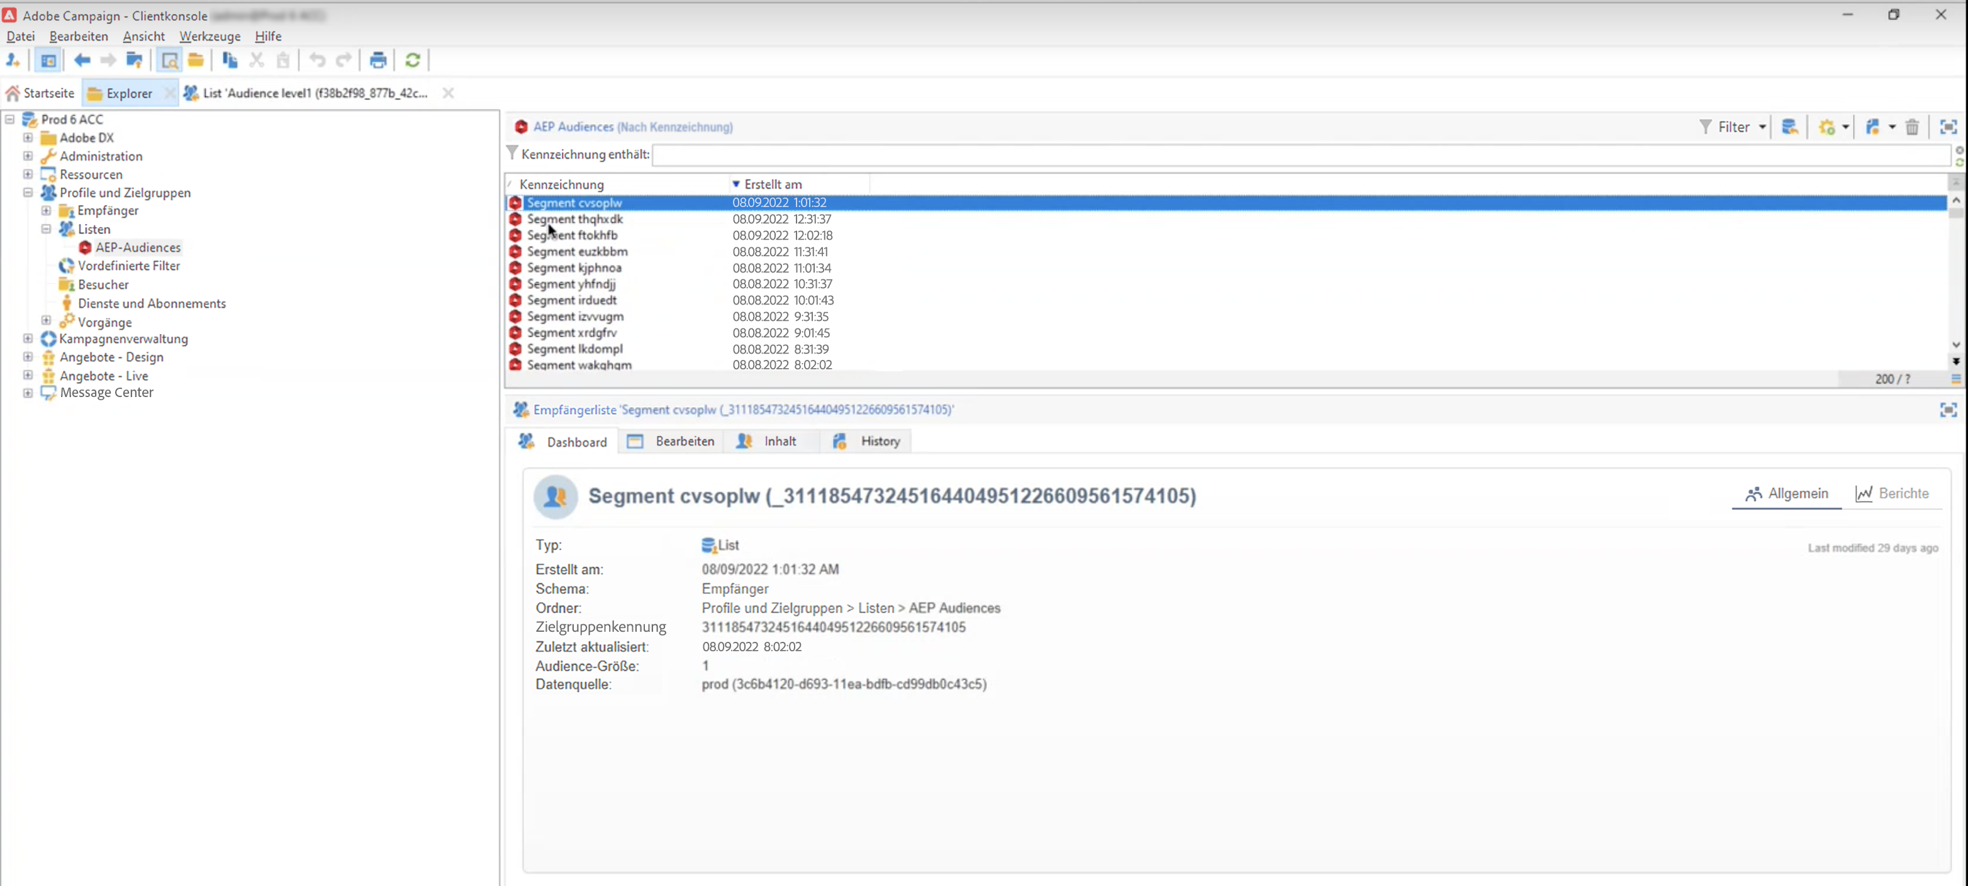1968x886 pixels.
Task: Click the fullscreen icon in Empfängerliste header
Action: pyautogui.click(x=1948, y=410)
